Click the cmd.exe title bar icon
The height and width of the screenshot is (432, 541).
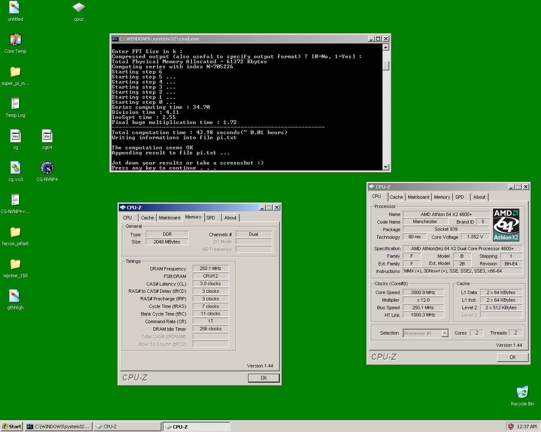pos(115,39)
